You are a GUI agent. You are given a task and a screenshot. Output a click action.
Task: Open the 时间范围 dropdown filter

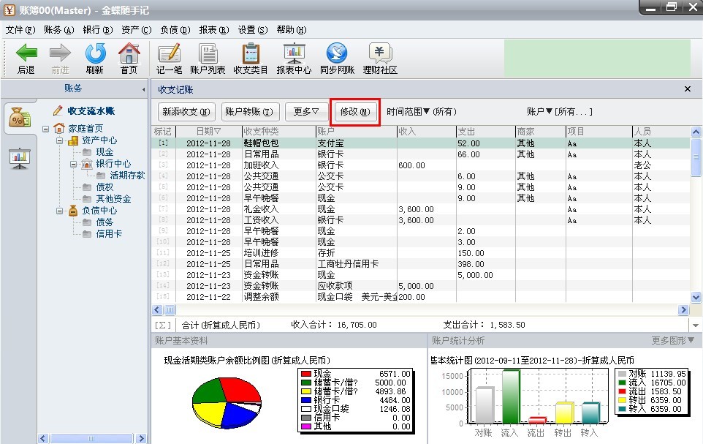(x=422, y=112)
